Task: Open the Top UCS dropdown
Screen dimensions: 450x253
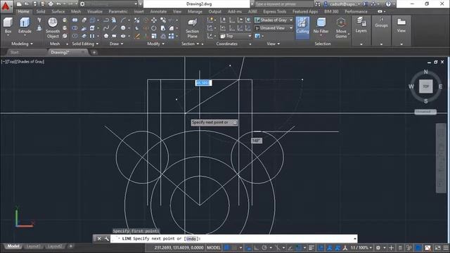Action: (236, 36)
